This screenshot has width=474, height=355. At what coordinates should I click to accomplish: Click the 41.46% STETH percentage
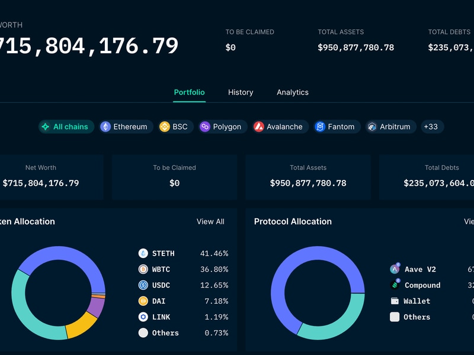point(214,254)
